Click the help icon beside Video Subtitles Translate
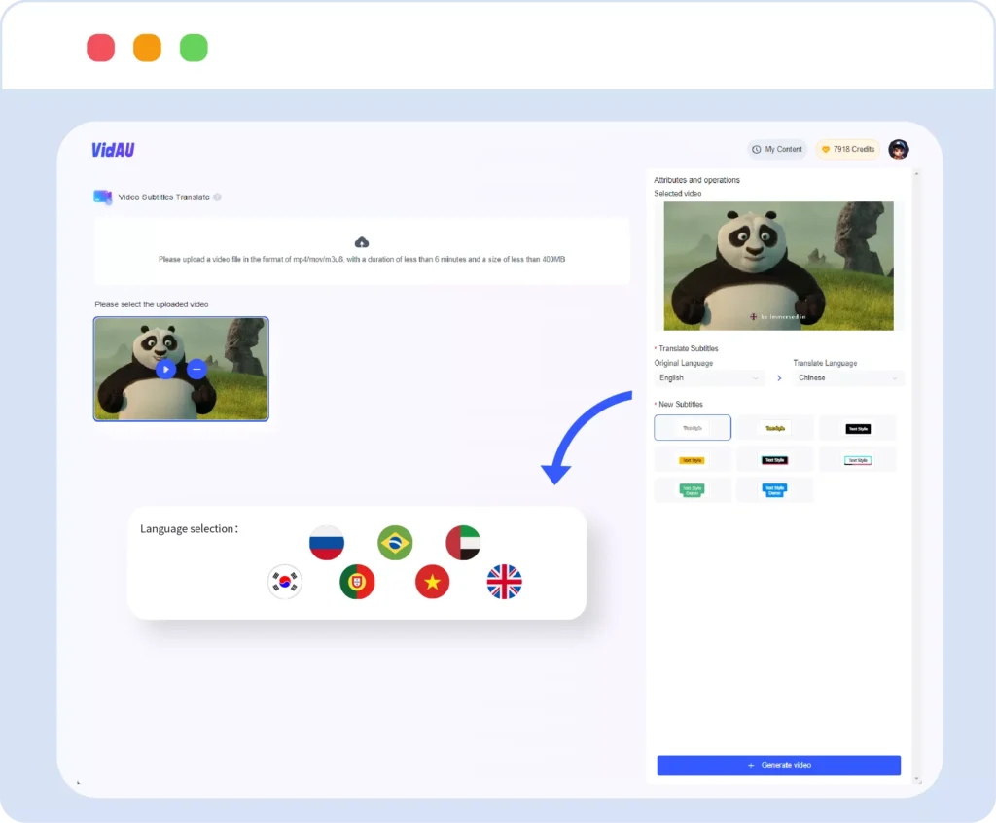Viewport: 996px width, 823px height. coord(217,197)
